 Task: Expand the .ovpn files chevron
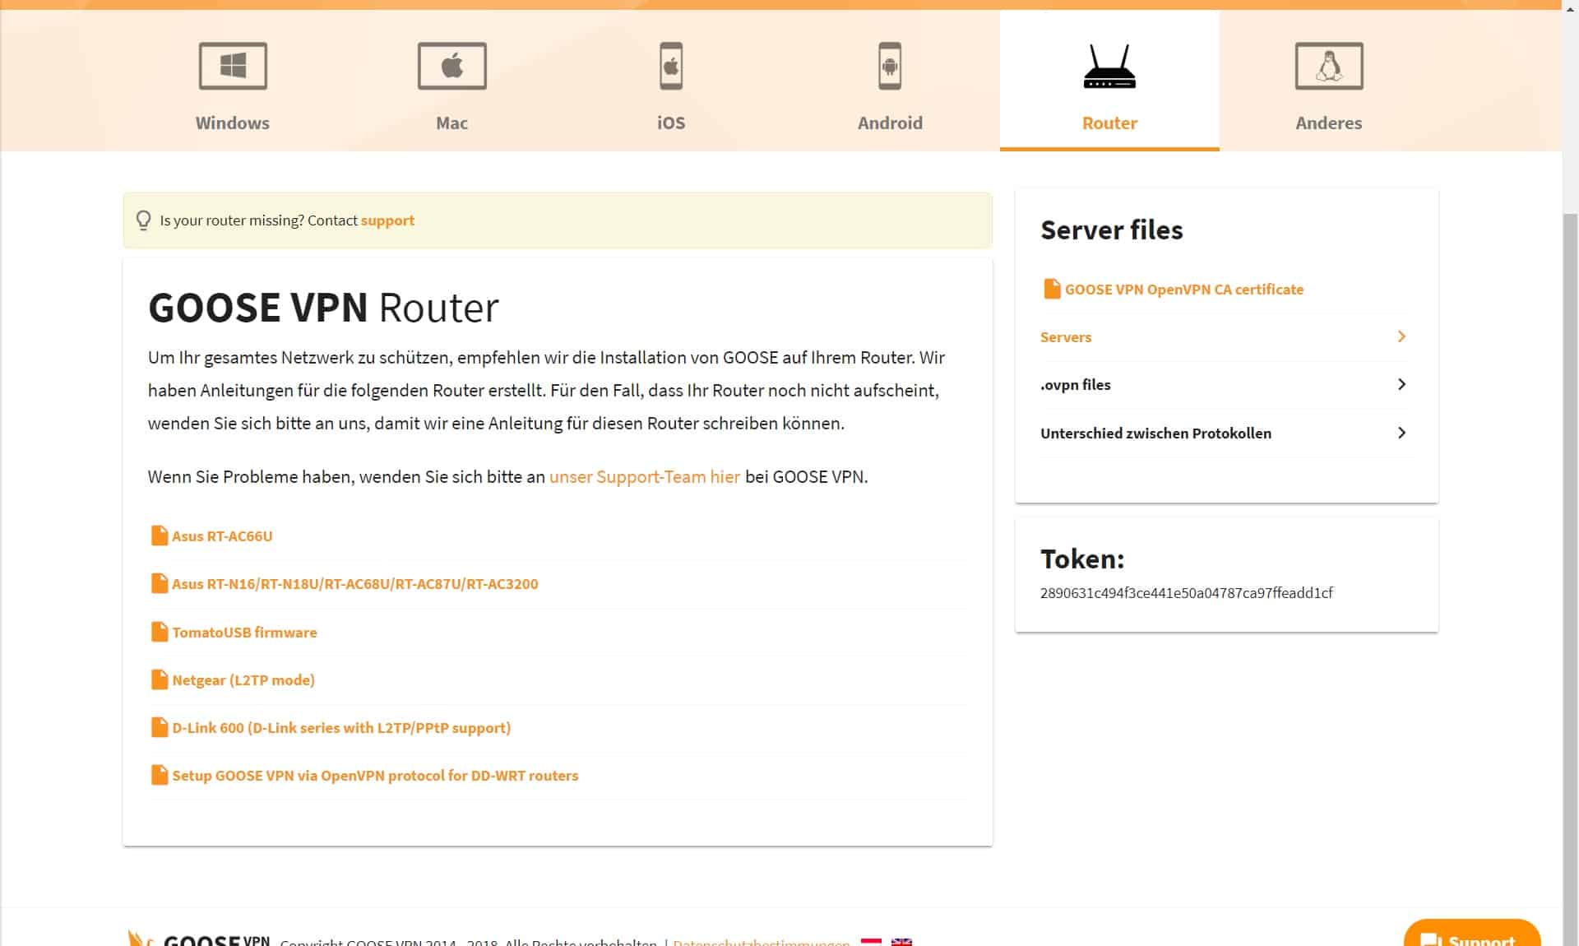click(x=1401, y=384)
